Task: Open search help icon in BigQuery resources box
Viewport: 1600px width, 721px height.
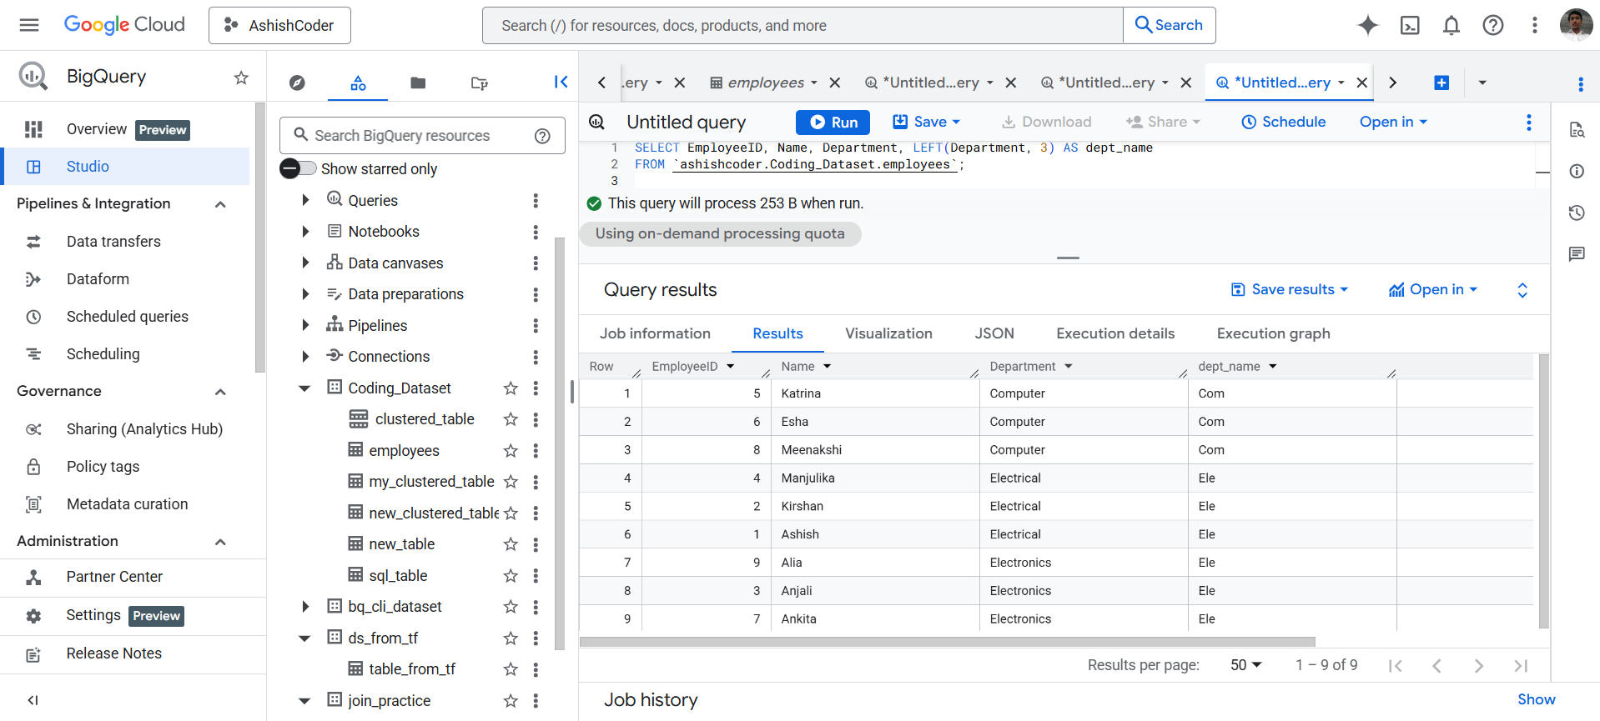Action: click(542, 136)
